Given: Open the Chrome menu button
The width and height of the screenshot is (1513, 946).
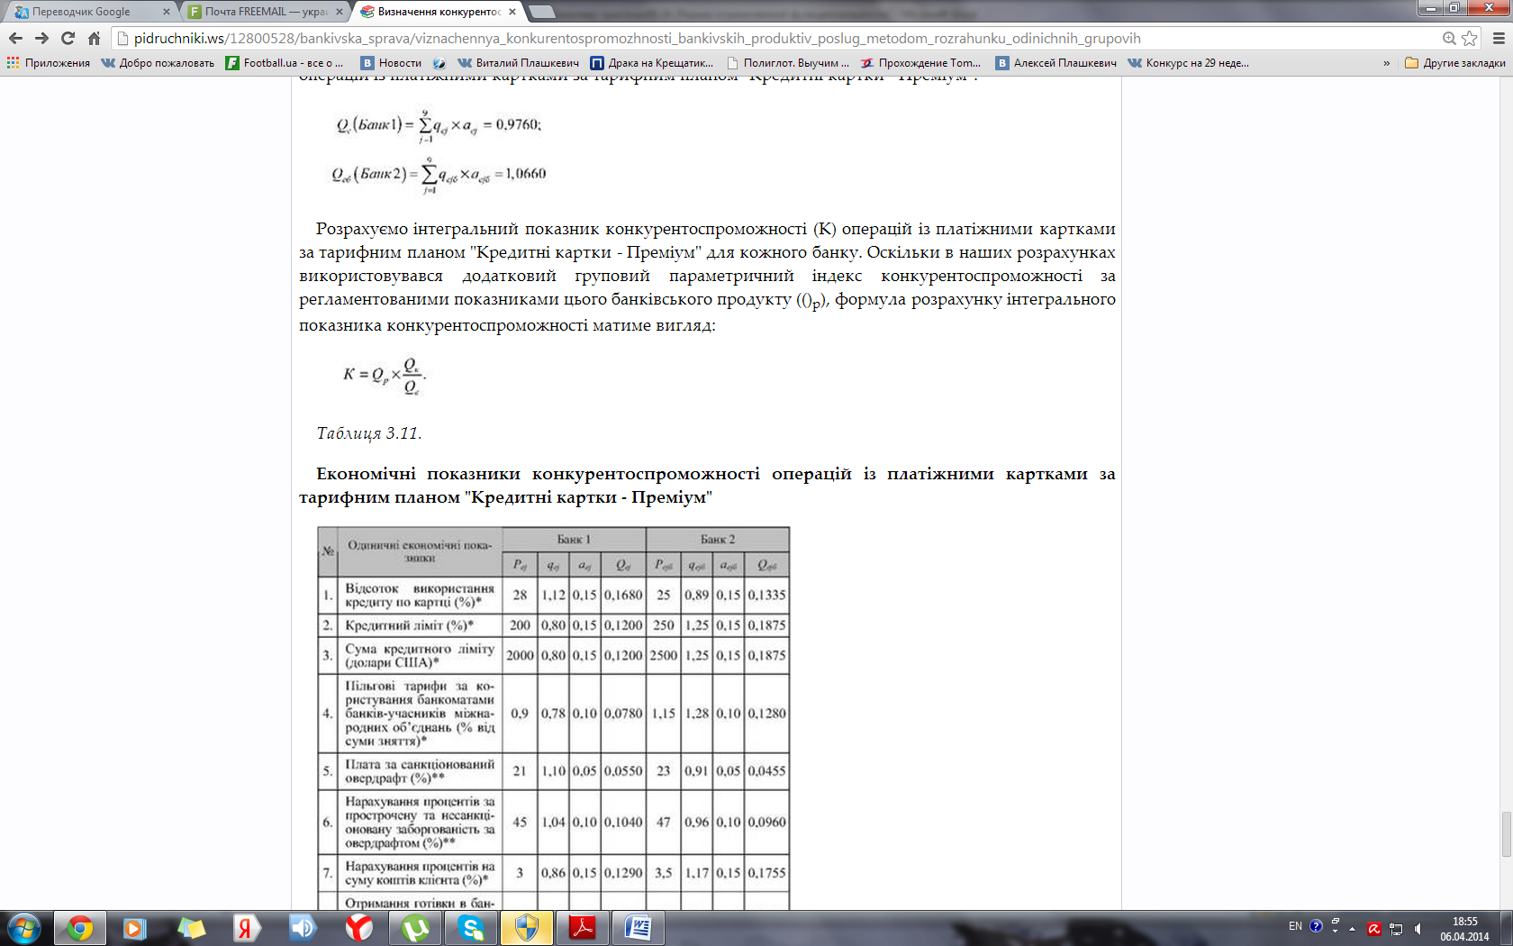Looking at the screenshot, I should click(1499, 38).
